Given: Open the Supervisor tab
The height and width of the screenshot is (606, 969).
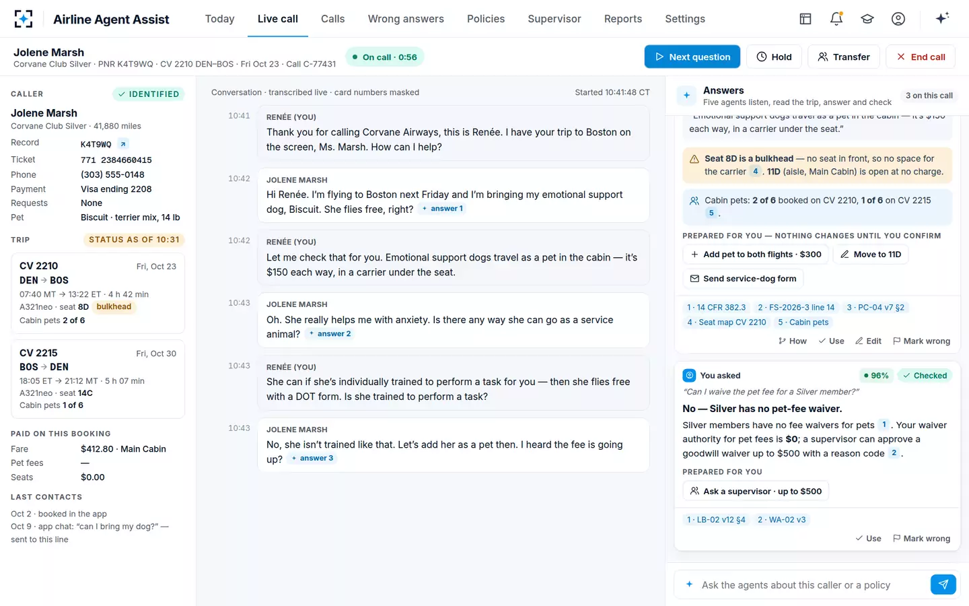Looking at the screenshot, I should pos(554,19).
